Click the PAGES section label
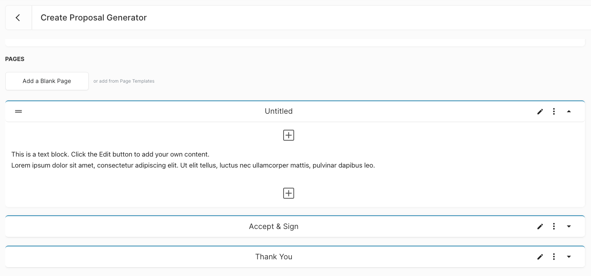The width and height of the screenshot is (591, 276). tap(15, 59)
